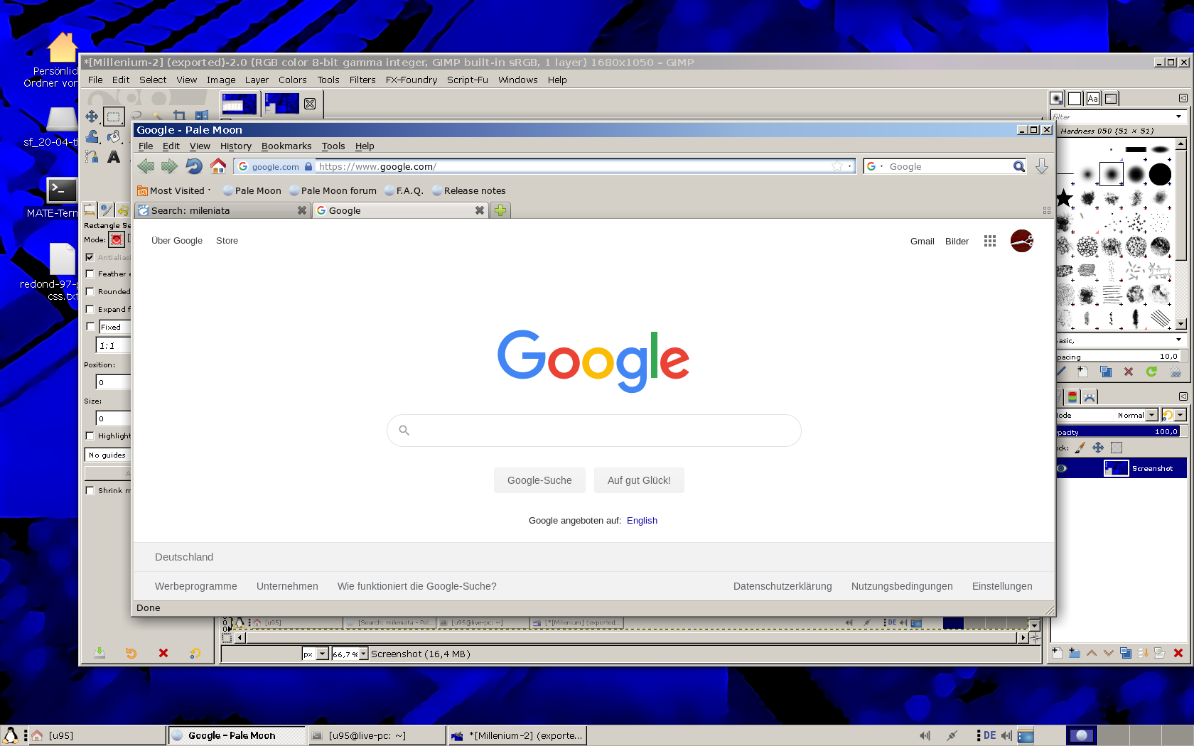Open the Datenschutzerklärung link
This screenshot has height=746, width=1194.
782,586
